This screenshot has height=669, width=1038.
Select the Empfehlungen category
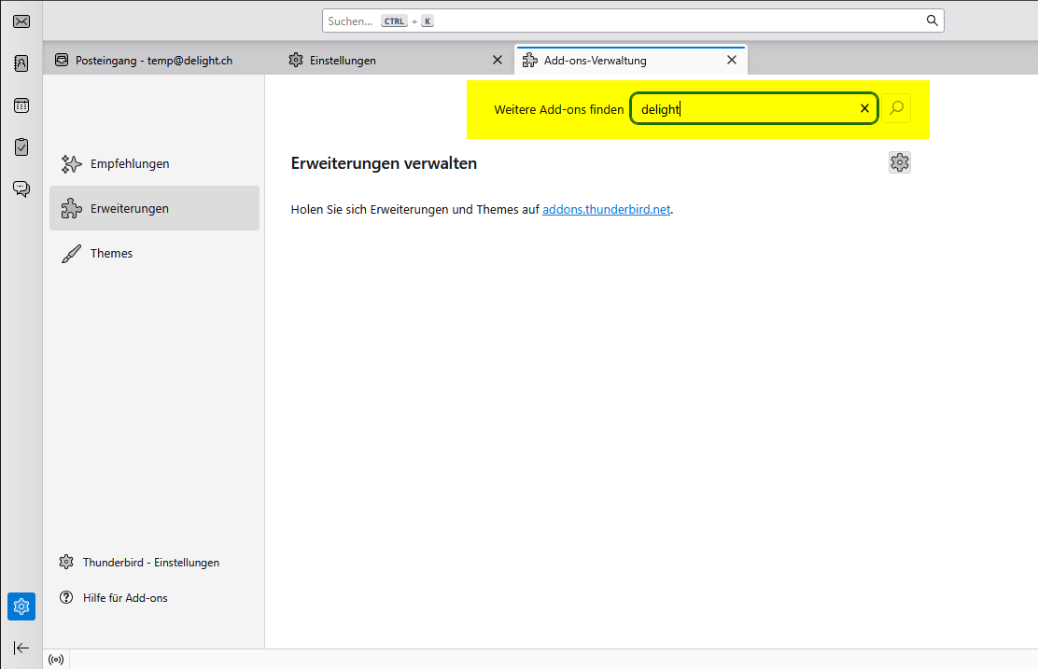point(129,163)
